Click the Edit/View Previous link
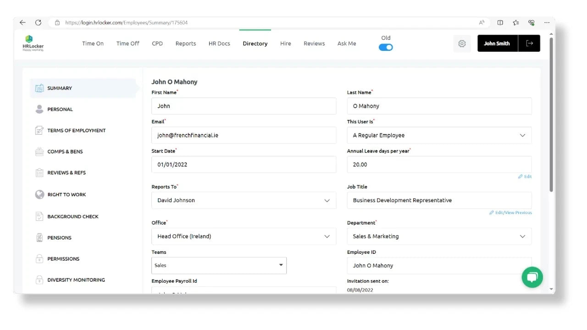 pos(511,213)
